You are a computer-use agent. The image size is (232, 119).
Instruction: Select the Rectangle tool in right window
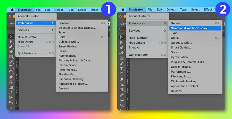pyautogui.click(x=122, y=58)
